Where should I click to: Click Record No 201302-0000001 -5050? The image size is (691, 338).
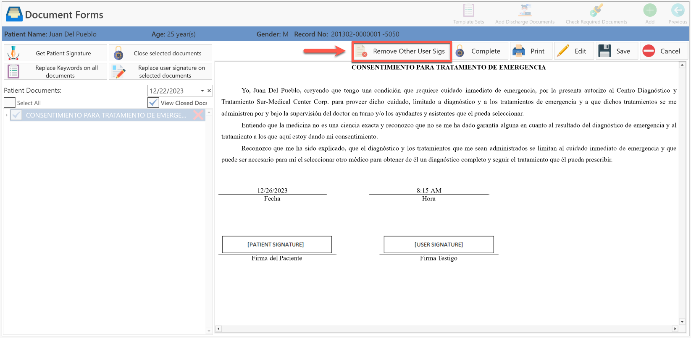[x=347, y=34]
